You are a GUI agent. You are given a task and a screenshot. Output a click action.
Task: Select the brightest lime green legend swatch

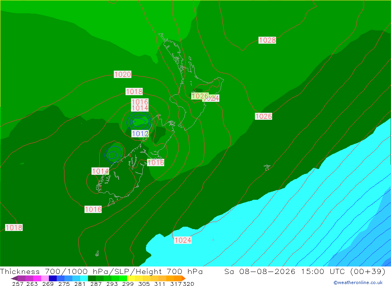click(123, 278)
